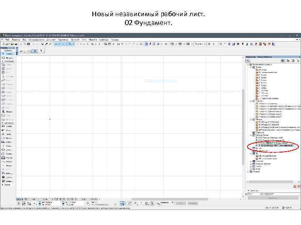301x225 pixels.
Task: Click the eyedropper pick-up parameters icon
Action: 46,44
